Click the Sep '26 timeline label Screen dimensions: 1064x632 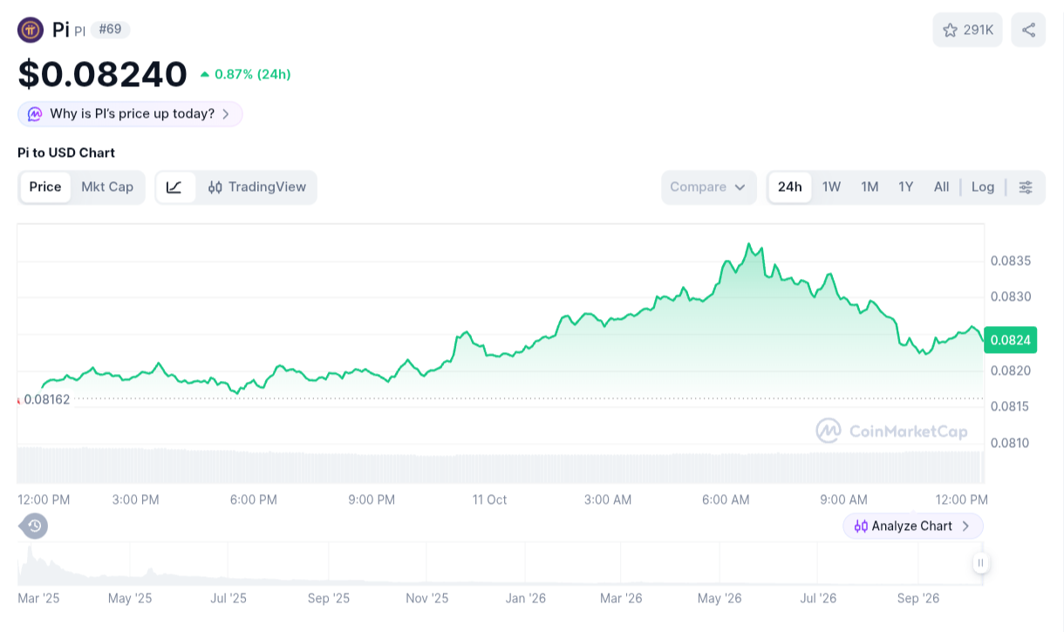point(918,599)
